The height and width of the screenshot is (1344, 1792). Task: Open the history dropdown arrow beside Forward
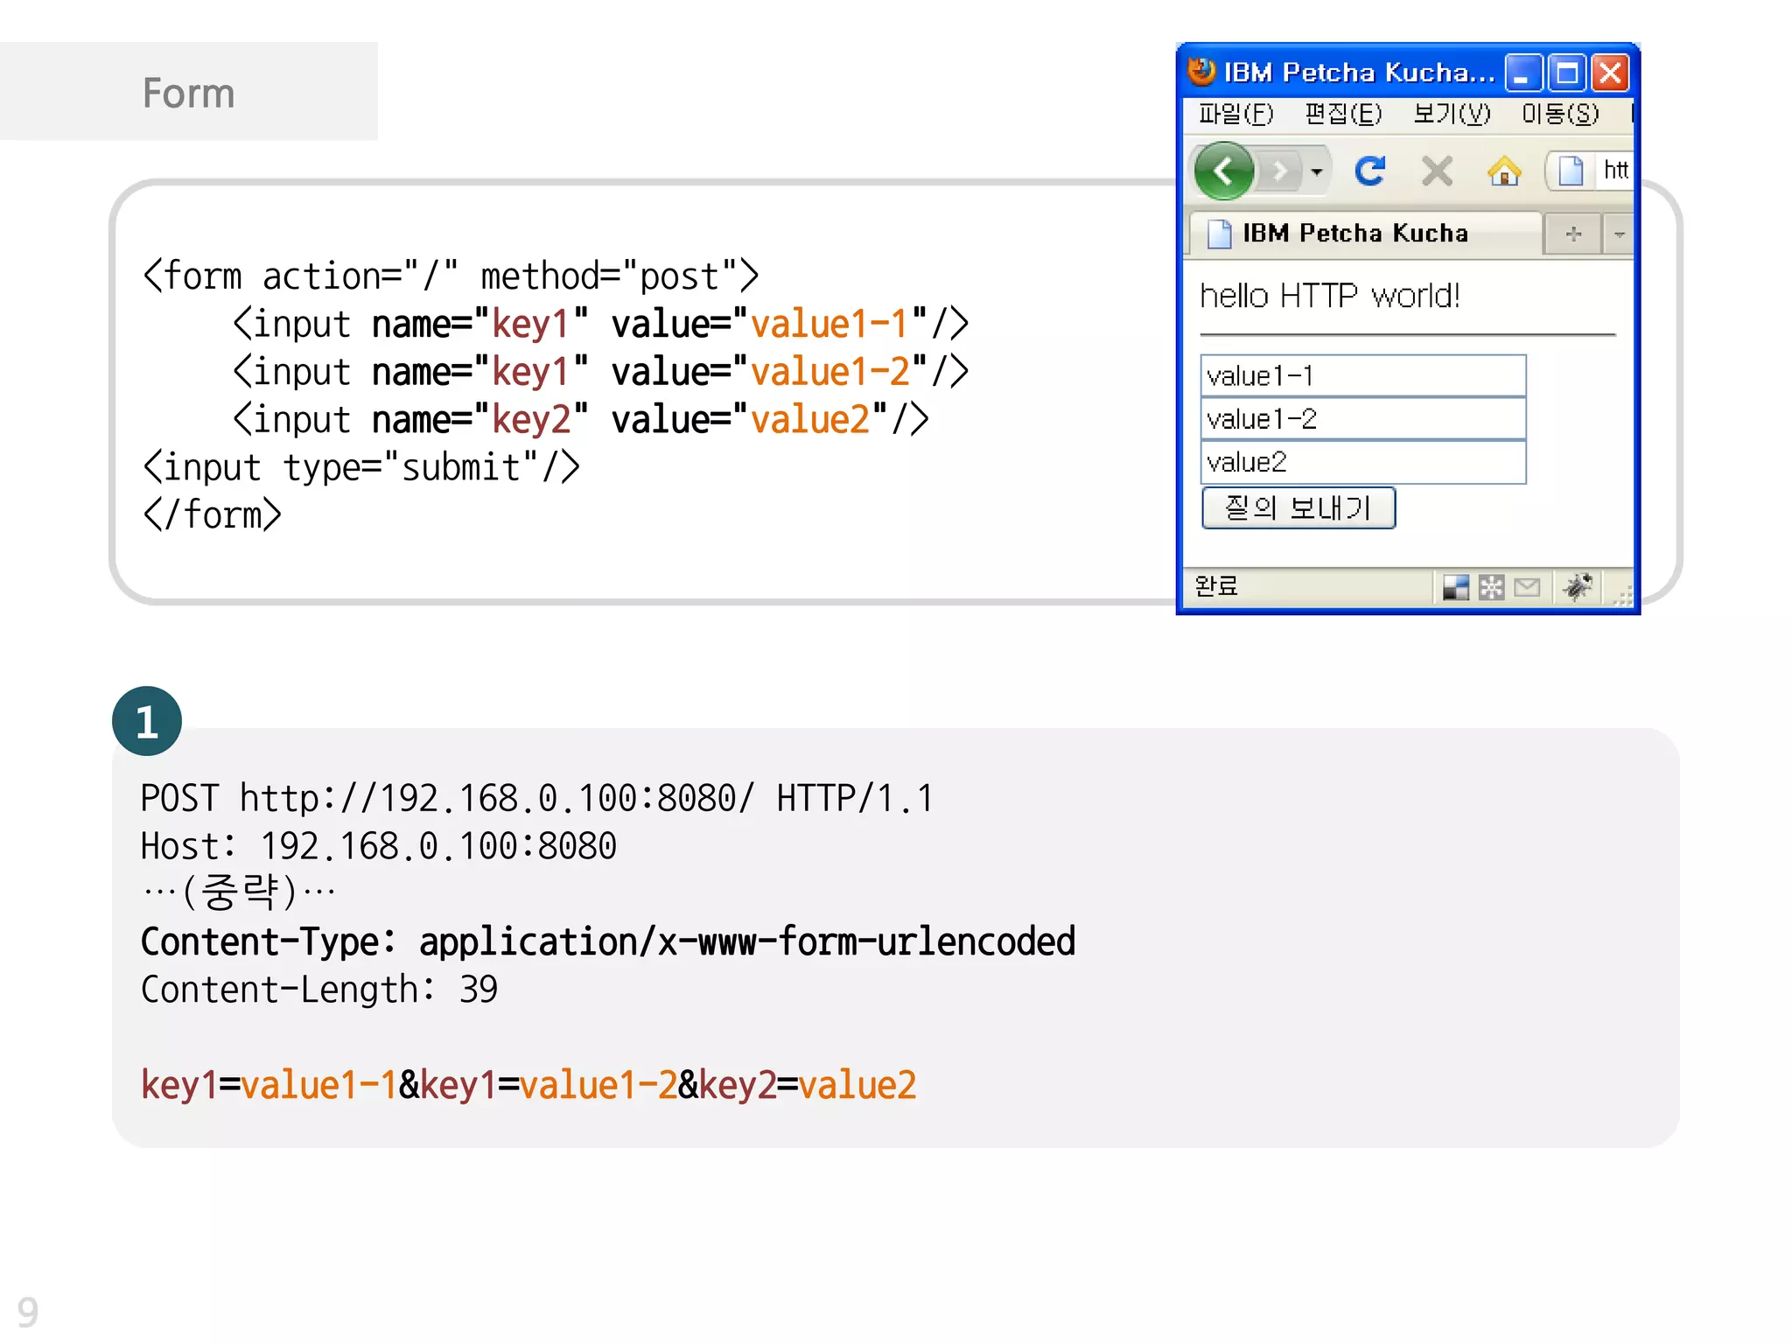tap(1317, 171)
